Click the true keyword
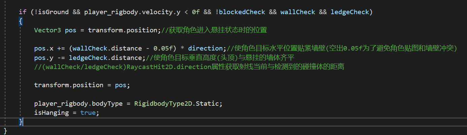The height and width of the screenshot is (135, 467). pos(88,112)
